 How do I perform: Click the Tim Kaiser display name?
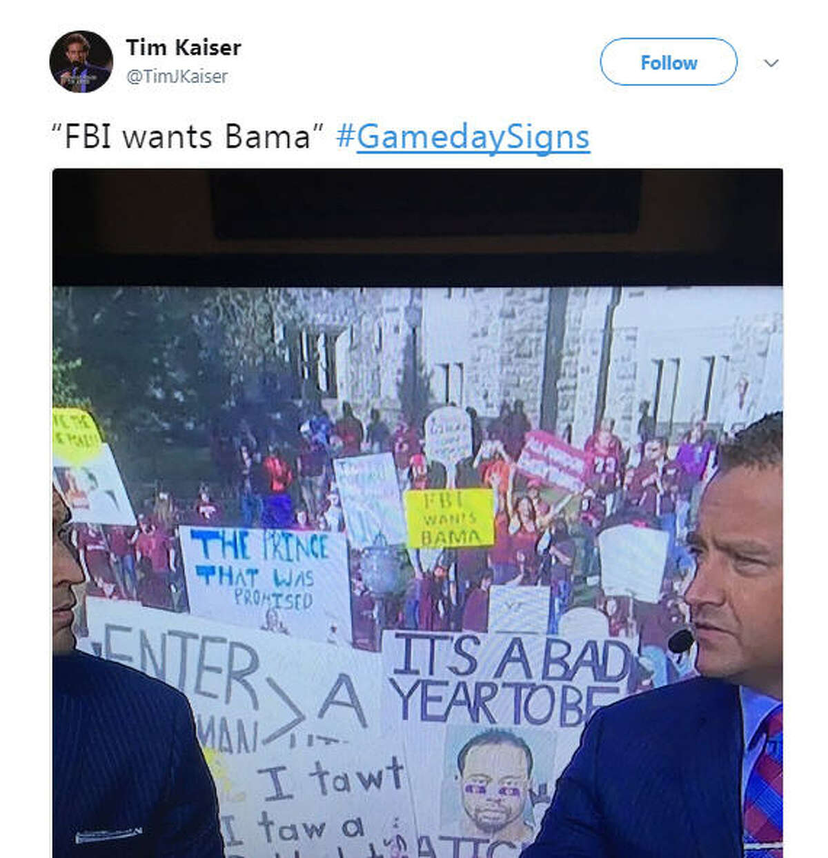(183, 47)
